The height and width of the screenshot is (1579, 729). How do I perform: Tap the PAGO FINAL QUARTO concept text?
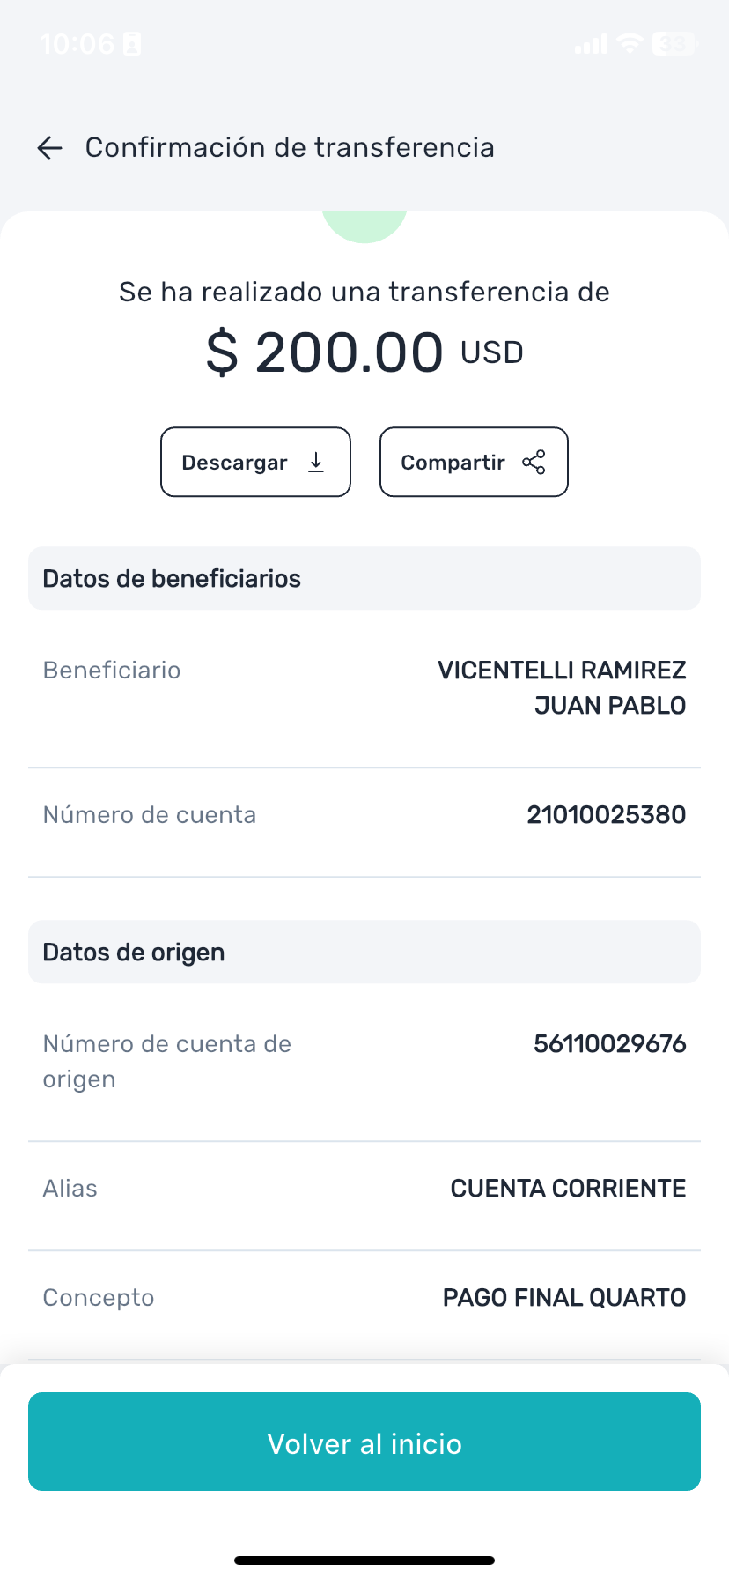point(564,1298)
